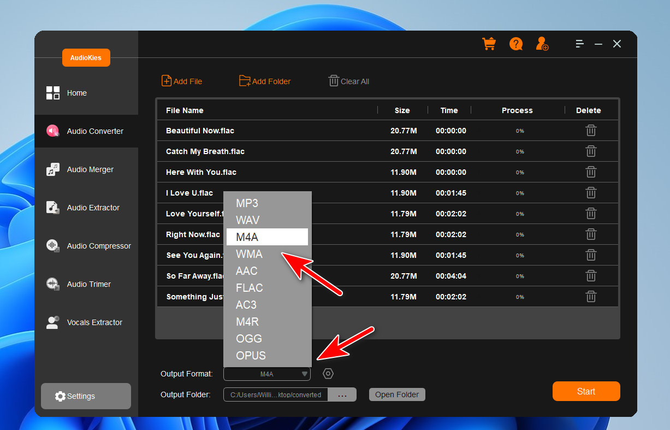The image size is (670, 430).
Task: Open the shopping cart purchase icon
Action: tap(489, 44)
